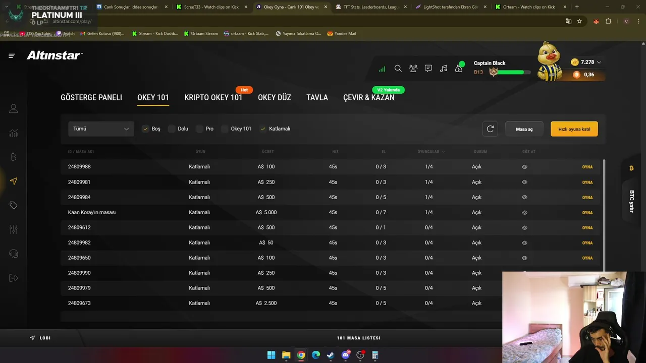Screen dimensions: 646x363
Task: Open the browser extensions puzzle icon
Action: pyautogui.click(x=608, y=21)
